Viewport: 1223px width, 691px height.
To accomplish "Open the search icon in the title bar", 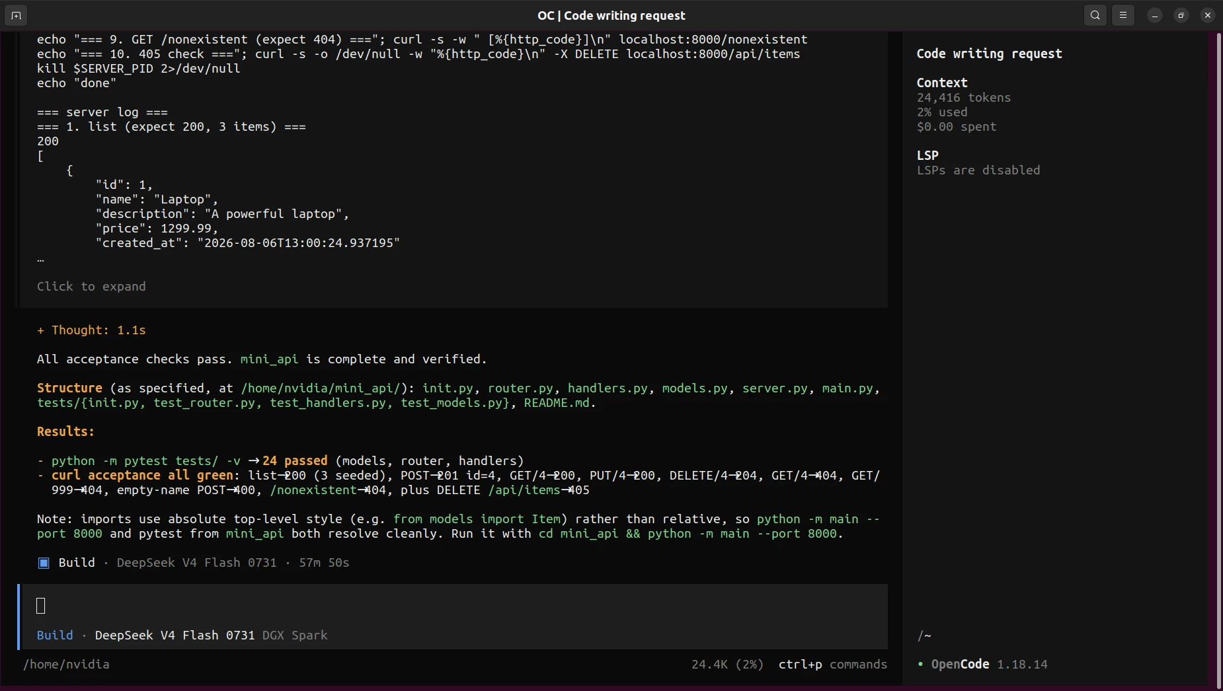I will 1095,15.
